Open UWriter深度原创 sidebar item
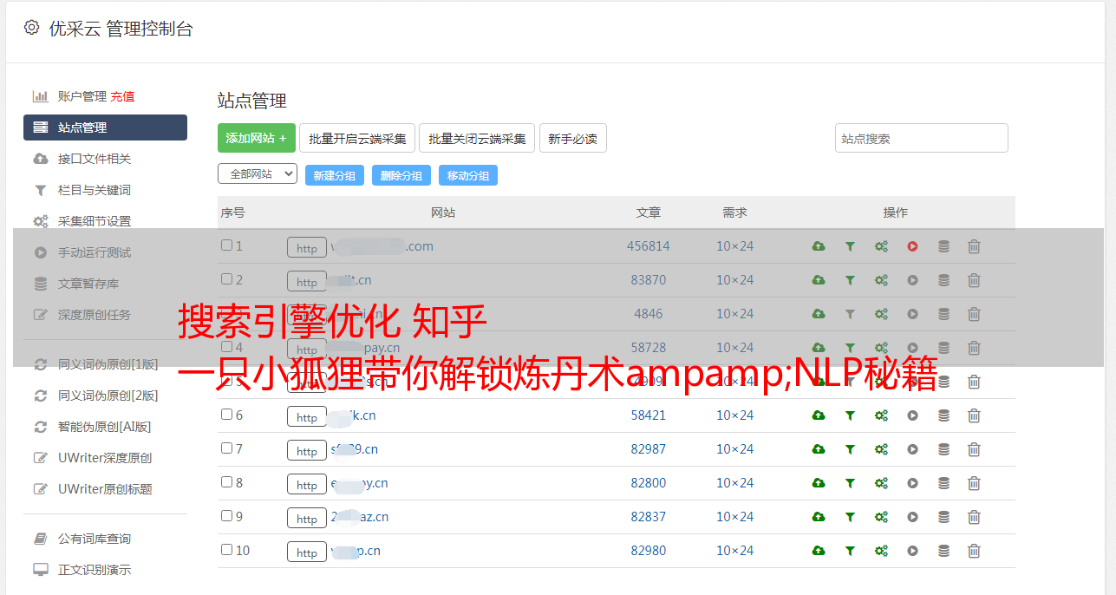The height and width of the screenshot is (595, 1116). coord(105,458)
